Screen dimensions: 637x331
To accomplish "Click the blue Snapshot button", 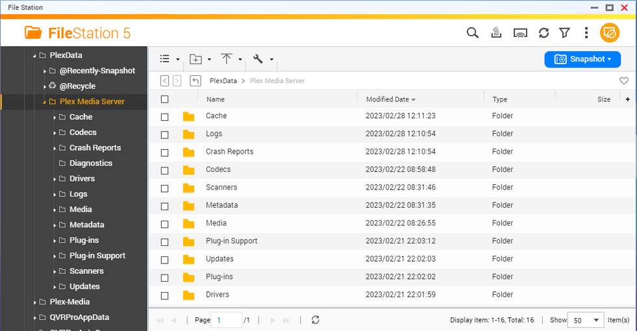I will pos(582,59).
